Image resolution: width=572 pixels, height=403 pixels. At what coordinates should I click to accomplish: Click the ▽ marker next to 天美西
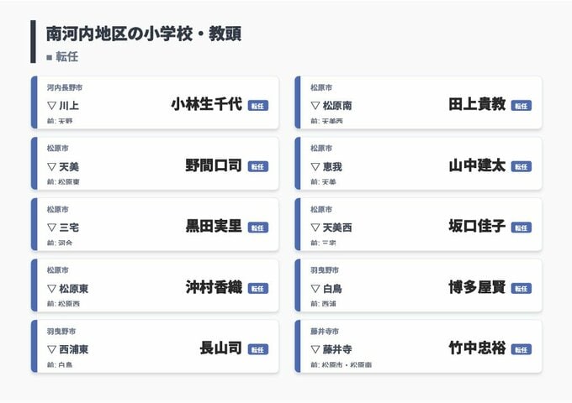tap(315, 228)
